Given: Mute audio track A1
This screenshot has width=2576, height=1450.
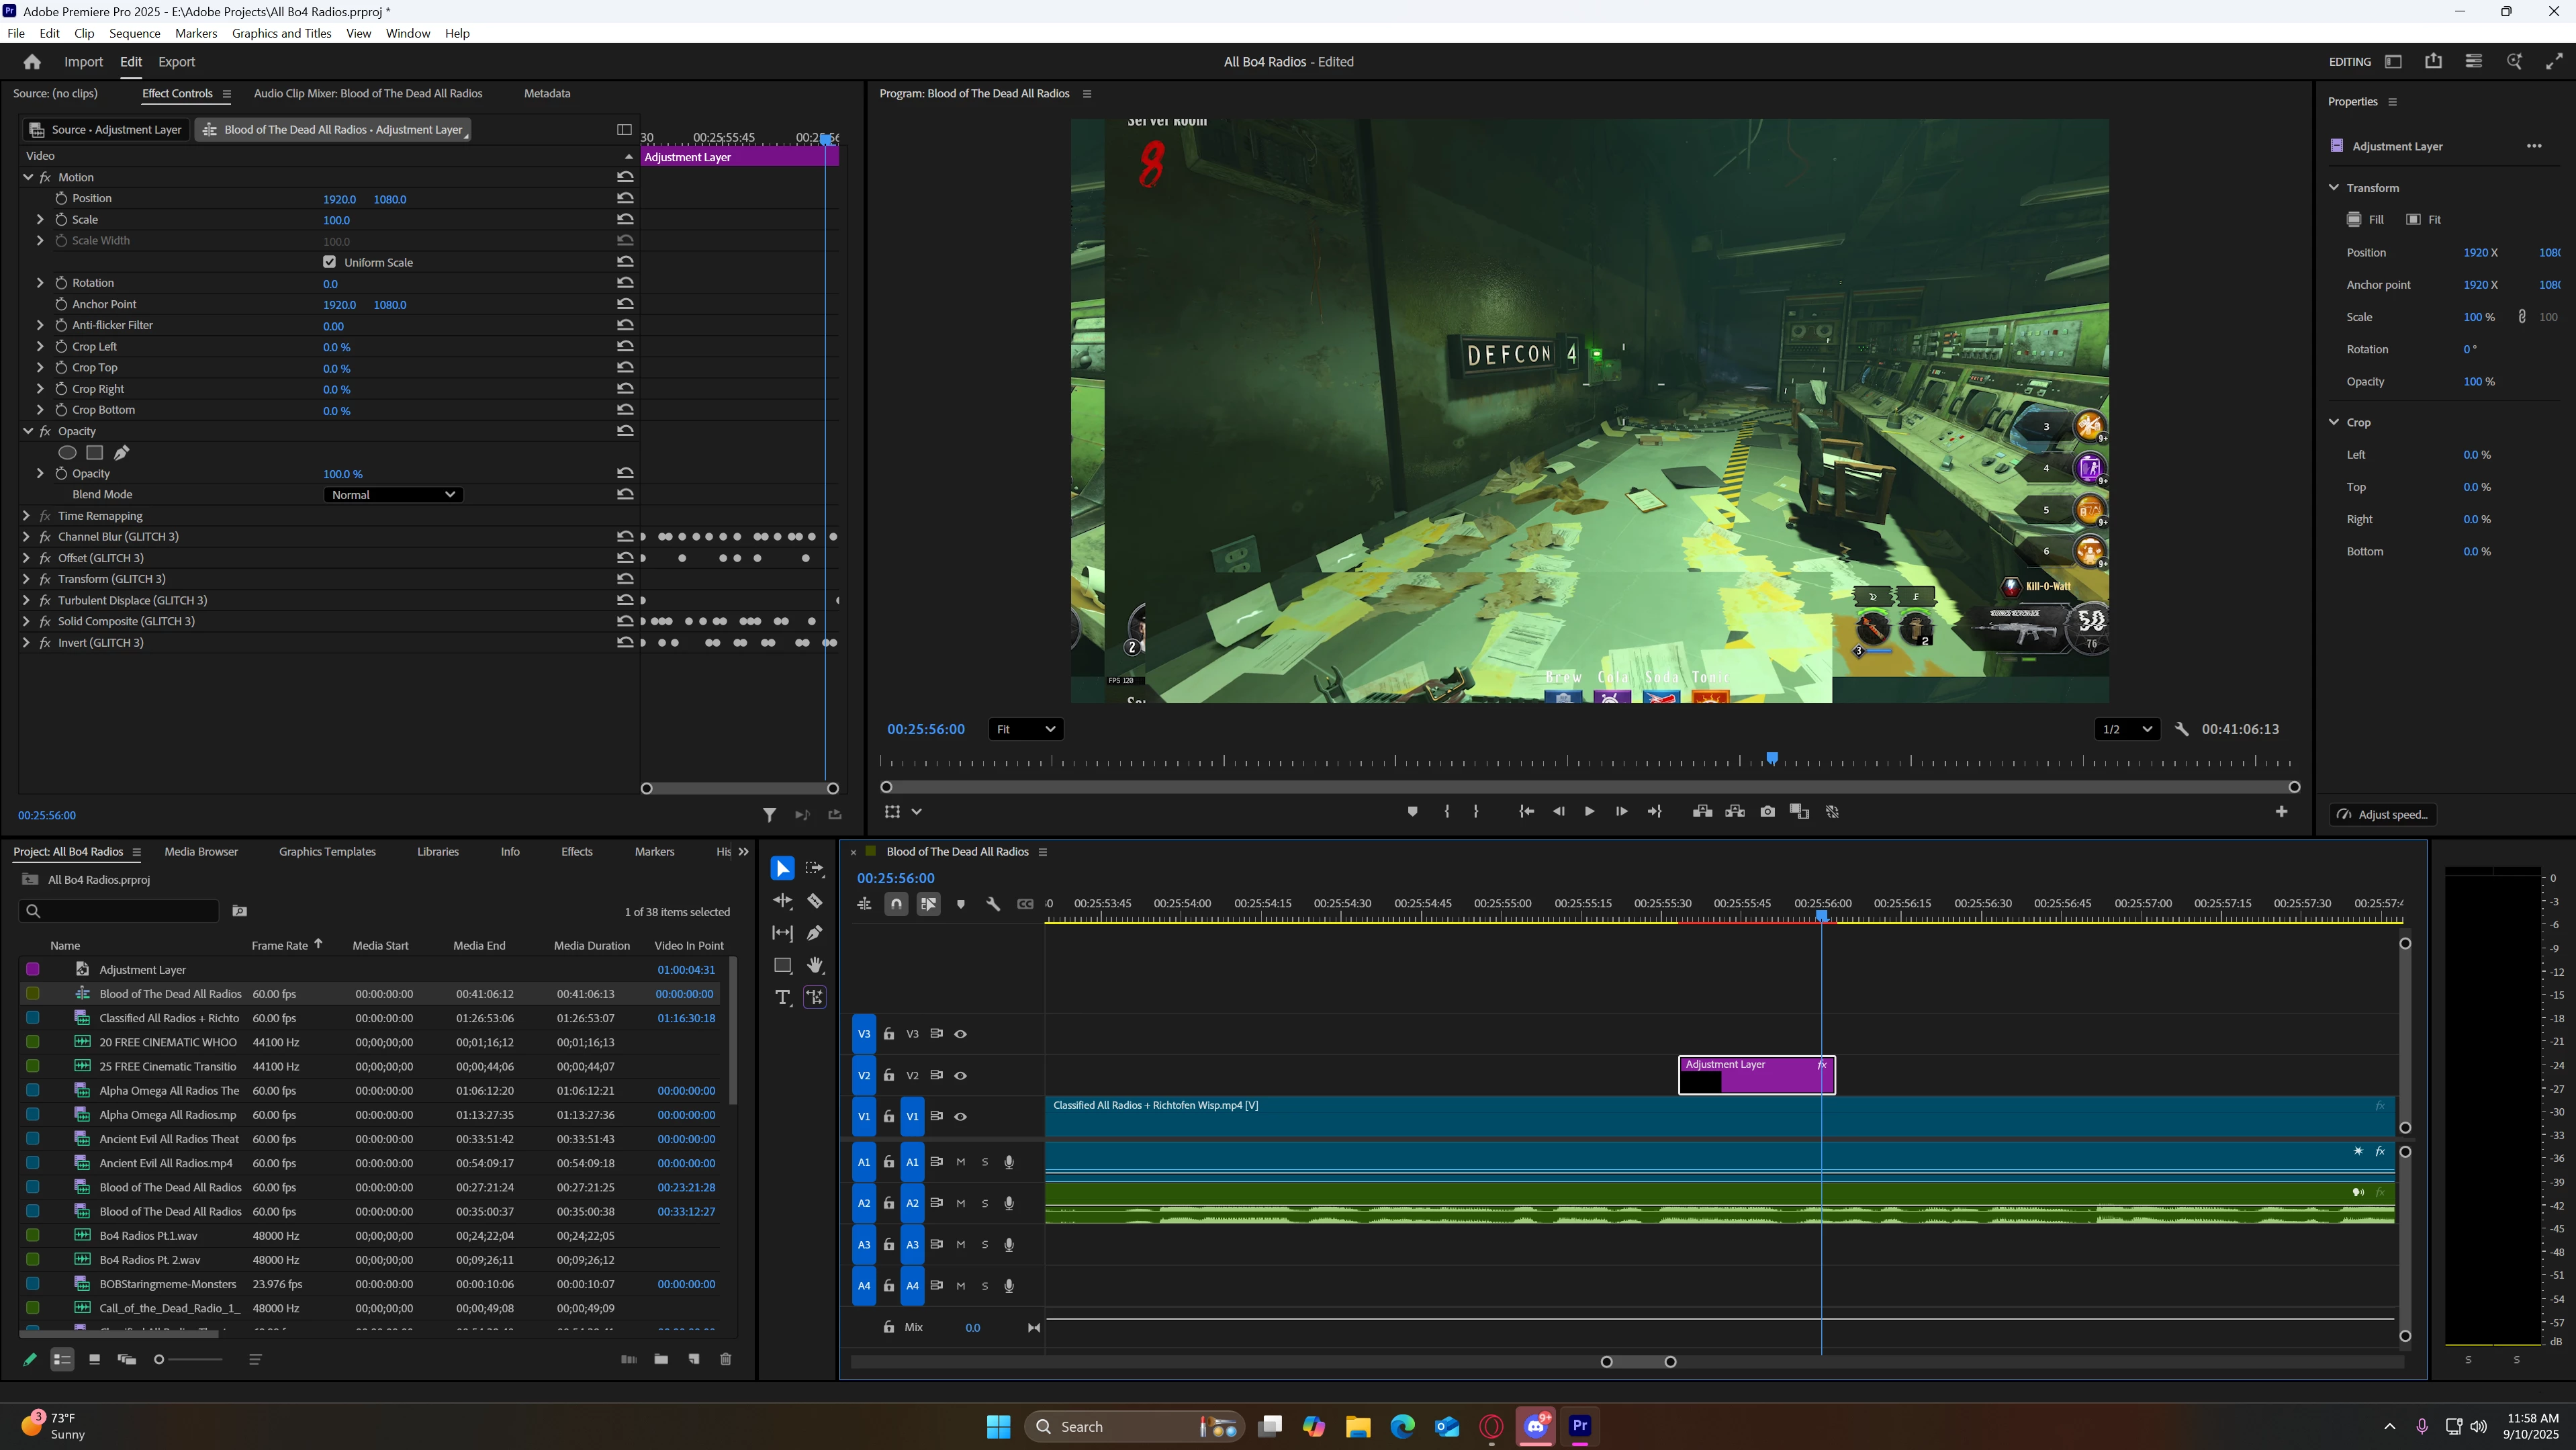Looking at the screenshot, I should (x=960, y=1162).
